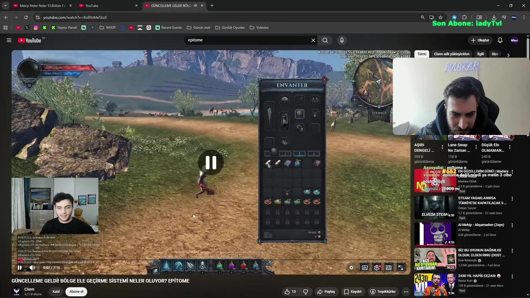Select the İlgili filter chip
The height and width of the screenshot is (298, 530).
tap(480, 54)
